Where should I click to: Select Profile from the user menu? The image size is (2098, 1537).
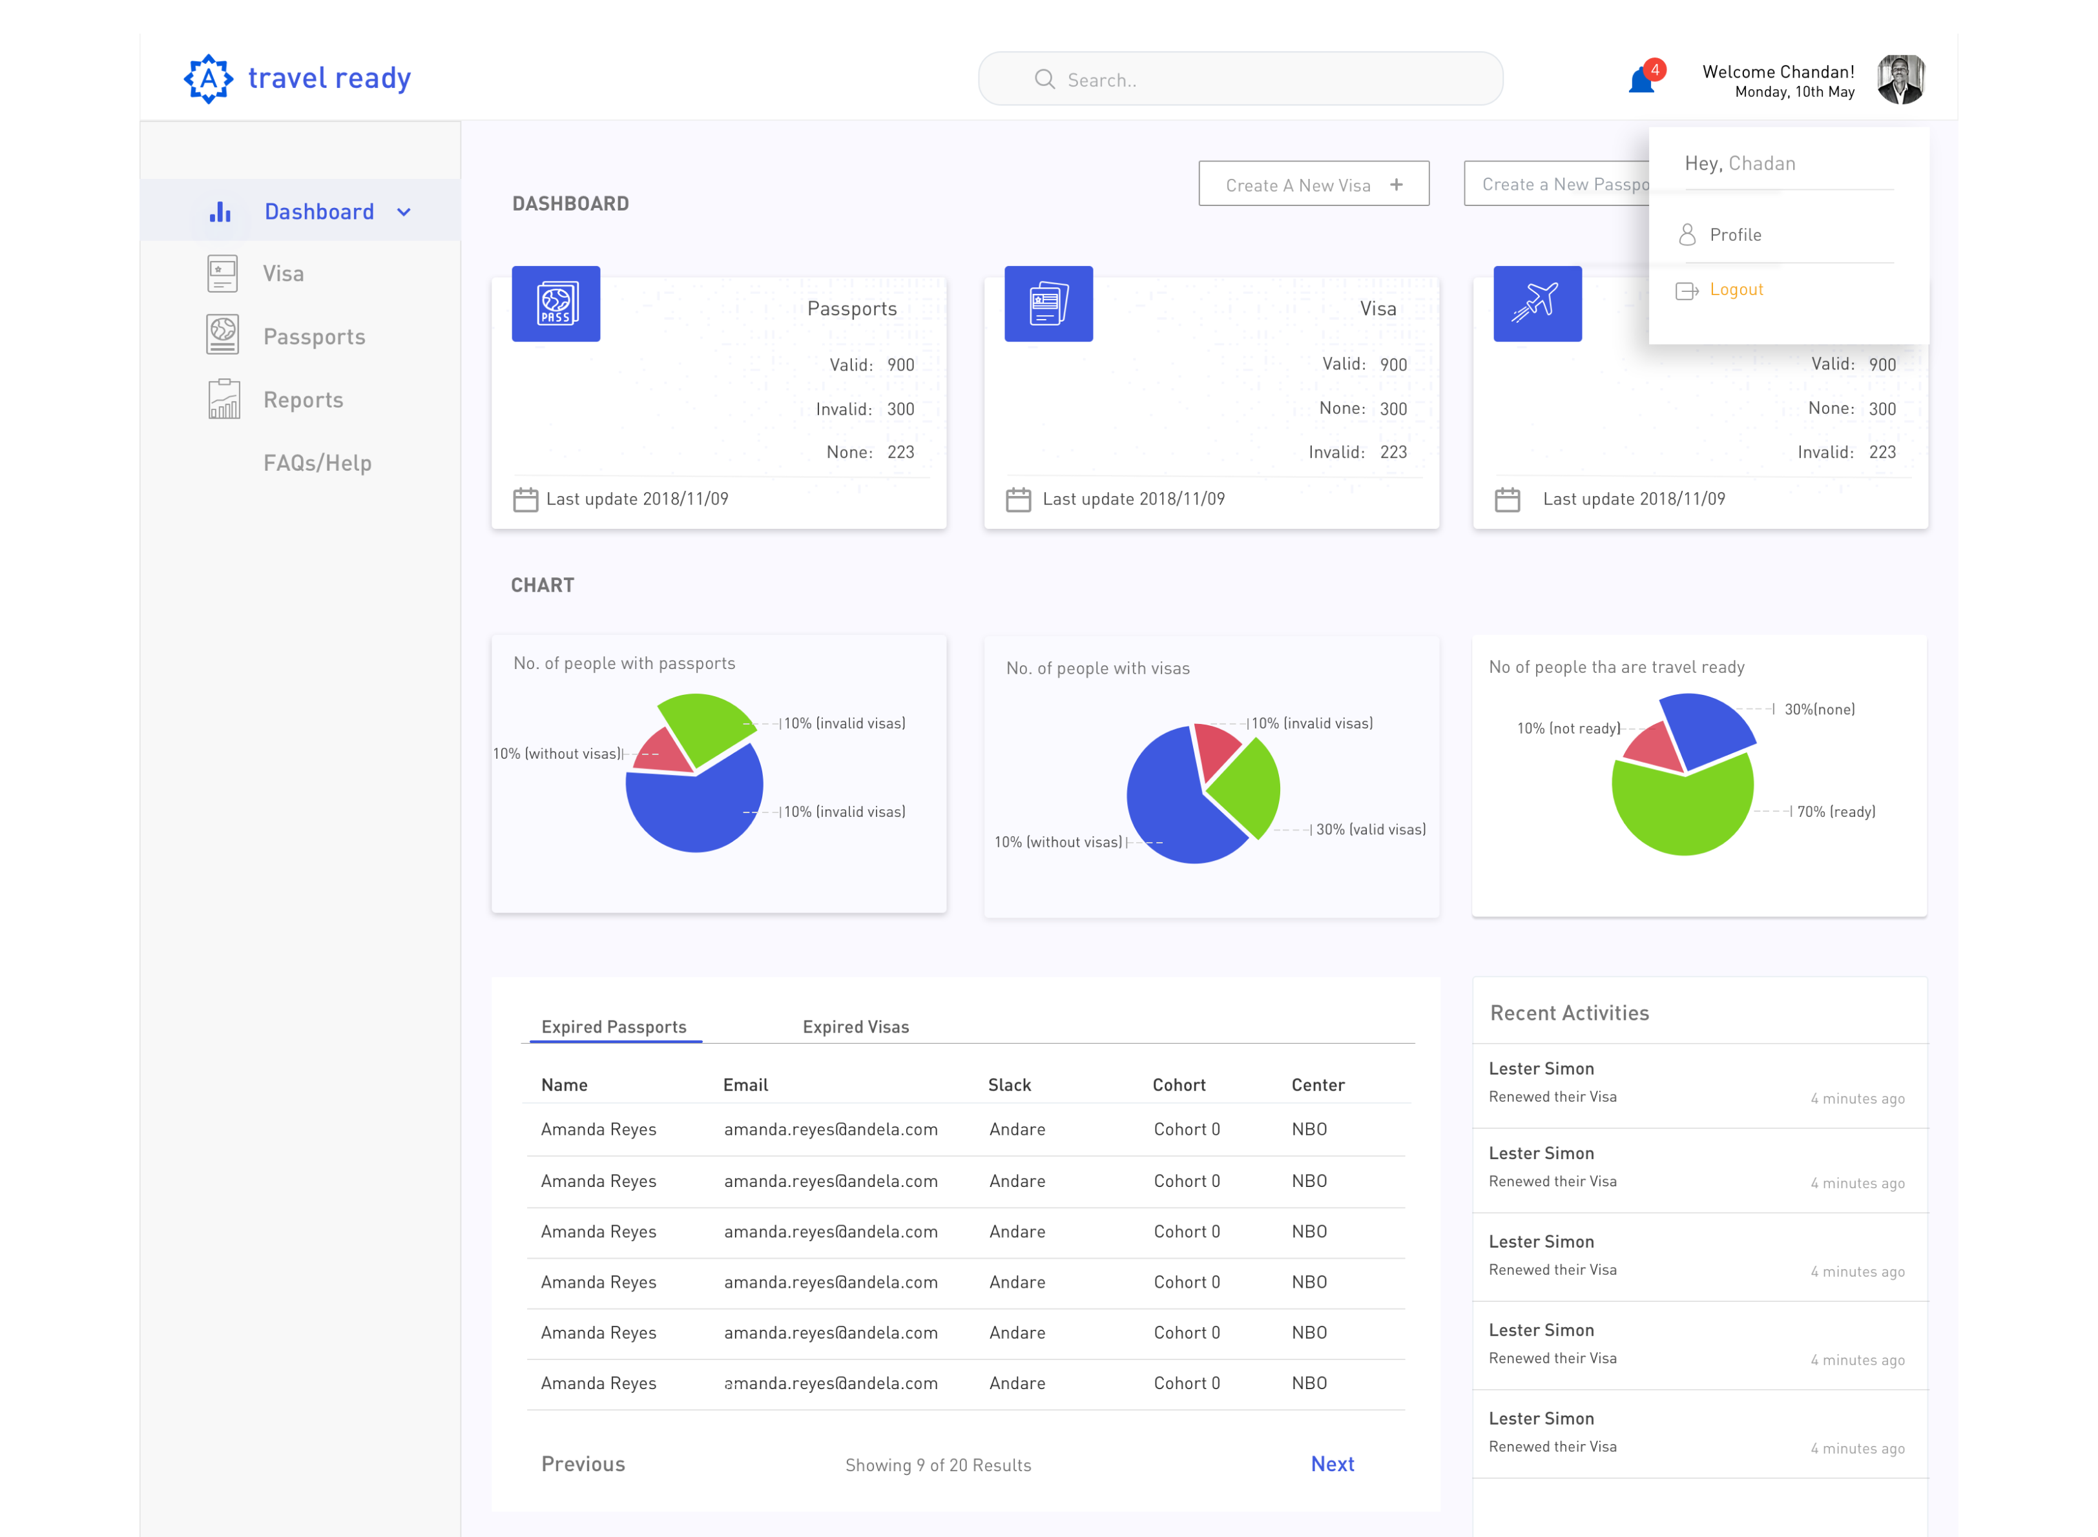[x=1735, y=235]
